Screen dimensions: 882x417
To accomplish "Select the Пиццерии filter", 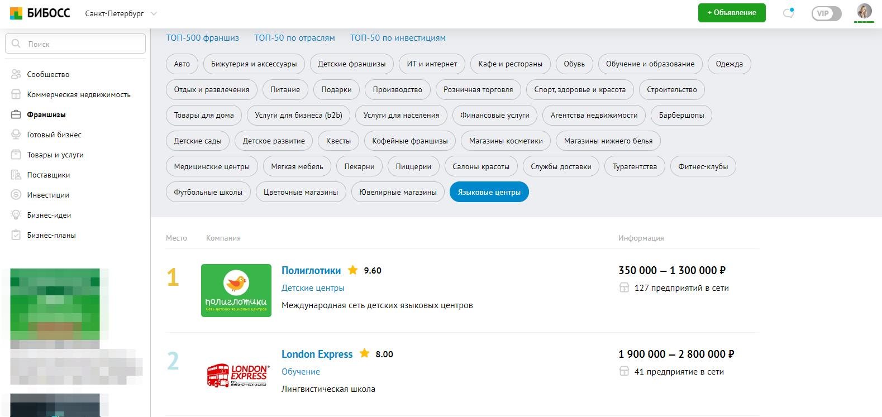I will pyautogui.click(x=413, y=166).
